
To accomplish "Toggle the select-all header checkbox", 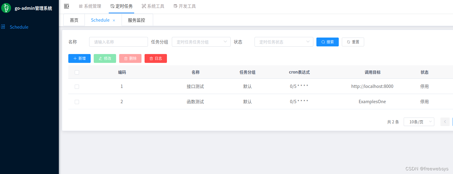I will tap(77, 72).
